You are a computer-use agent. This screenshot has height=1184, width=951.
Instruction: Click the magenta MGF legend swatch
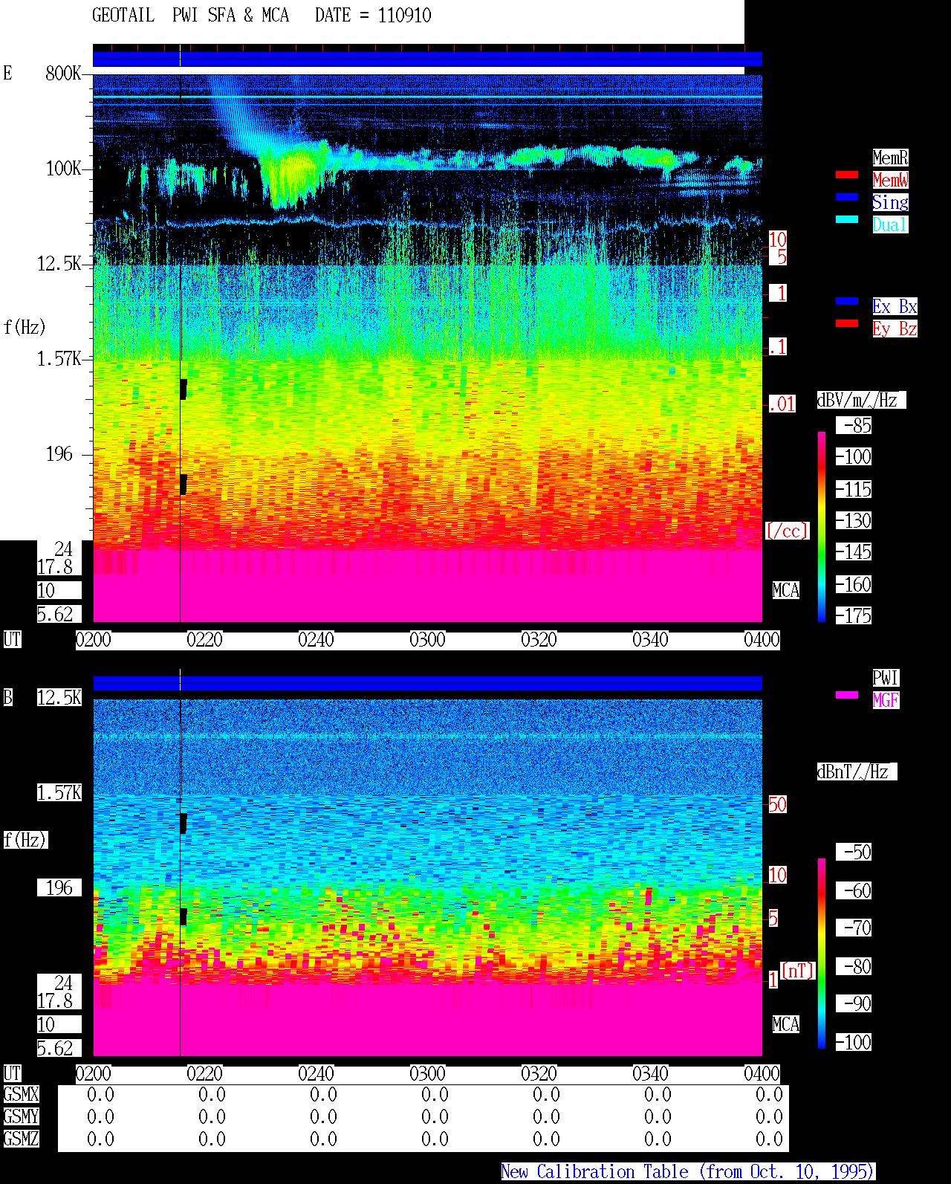pos(847,695)
